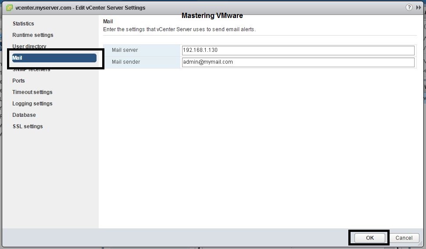Switch to Logging settings
426x249 pixels.
click(32, 104)
